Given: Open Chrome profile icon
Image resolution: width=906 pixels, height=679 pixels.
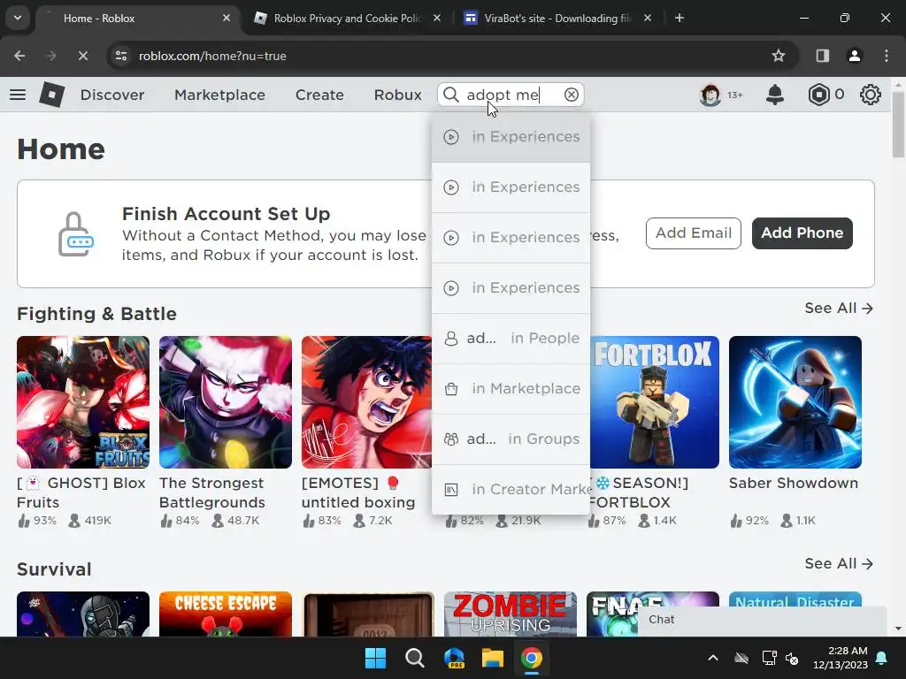Looking at the screenshot, I should tap(854, 56).
